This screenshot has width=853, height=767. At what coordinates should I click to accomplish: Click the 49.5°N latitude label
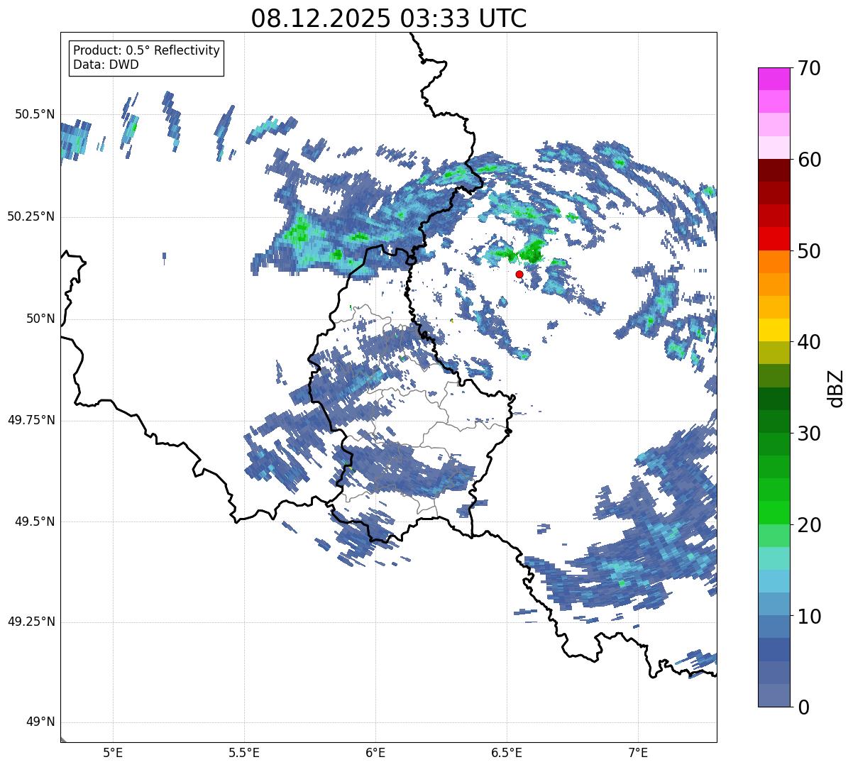tap(34, 522)
